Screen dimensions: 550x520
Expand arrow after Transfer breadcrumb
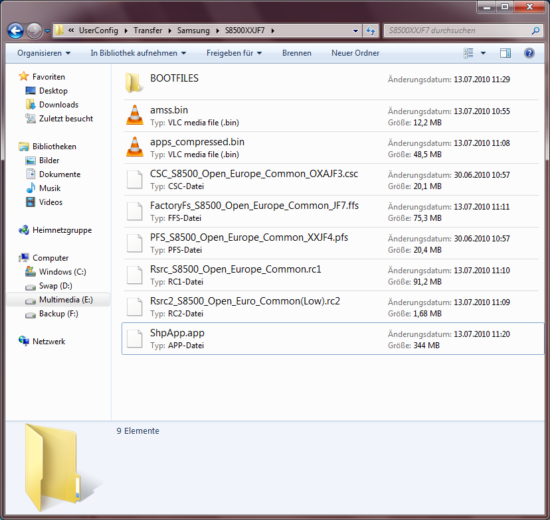(x=170, y=31)
